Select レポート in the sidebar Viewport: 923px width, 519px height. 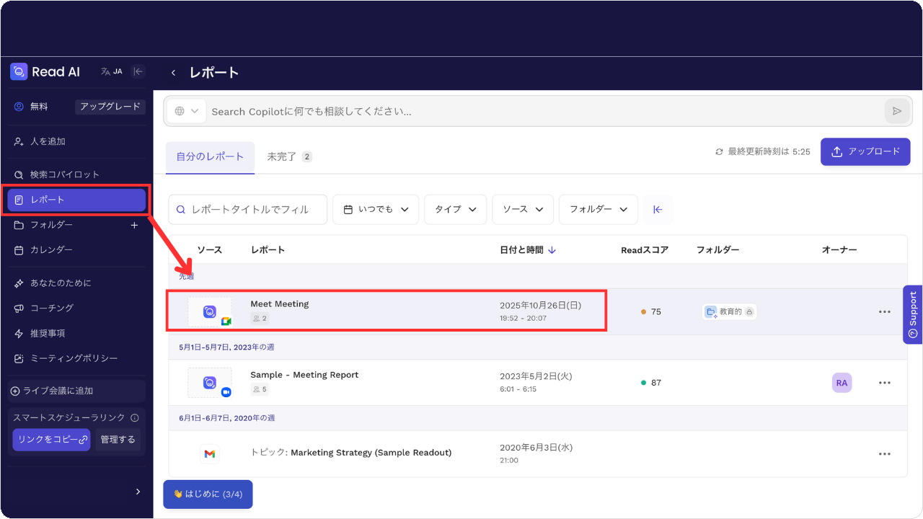(76, 200)
